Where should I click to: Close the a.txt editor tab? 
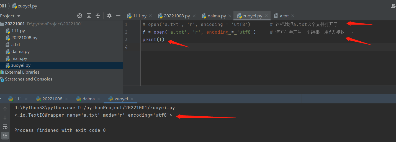point(293,16)
